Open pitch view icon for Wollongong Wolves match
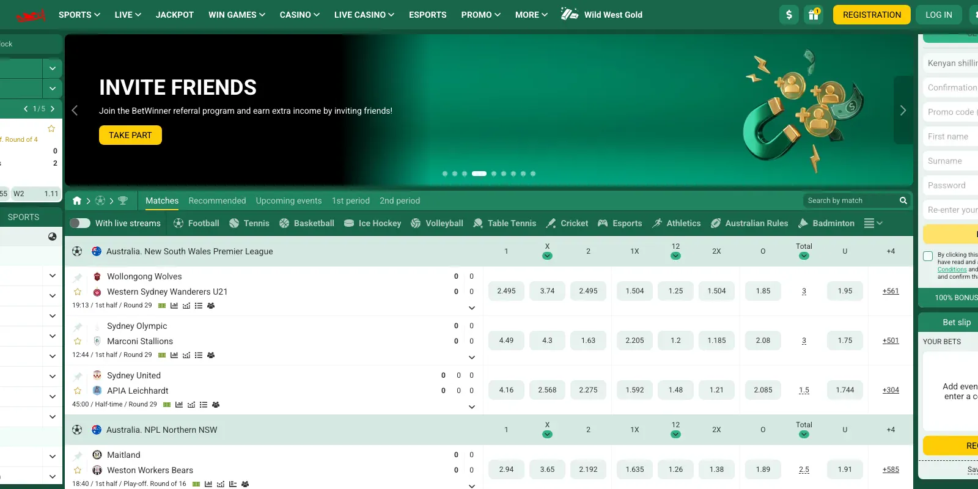Image resolution: width=978 pixels, height=489 pixels. (x=162, y=306)
